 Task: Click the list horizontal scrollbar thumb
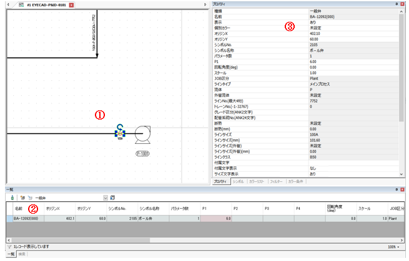(x=81, y=240)
